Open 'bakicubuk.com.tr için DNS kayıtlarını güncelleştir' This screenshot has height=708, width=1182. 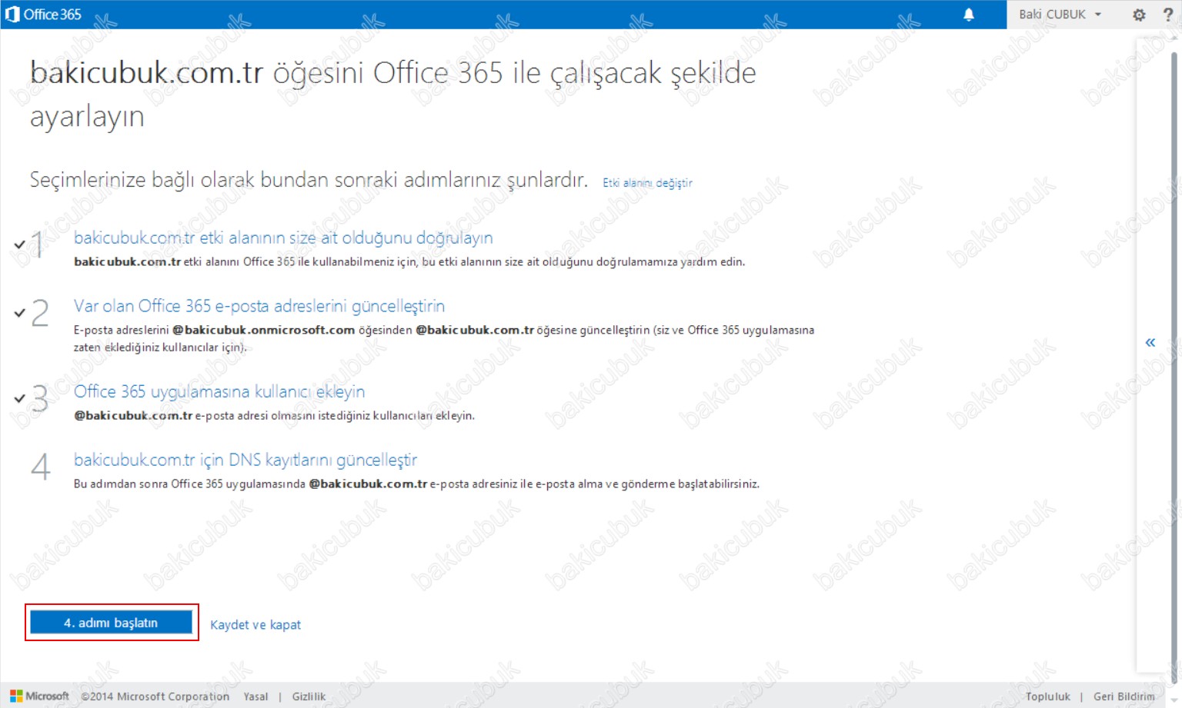pos(245,460)
